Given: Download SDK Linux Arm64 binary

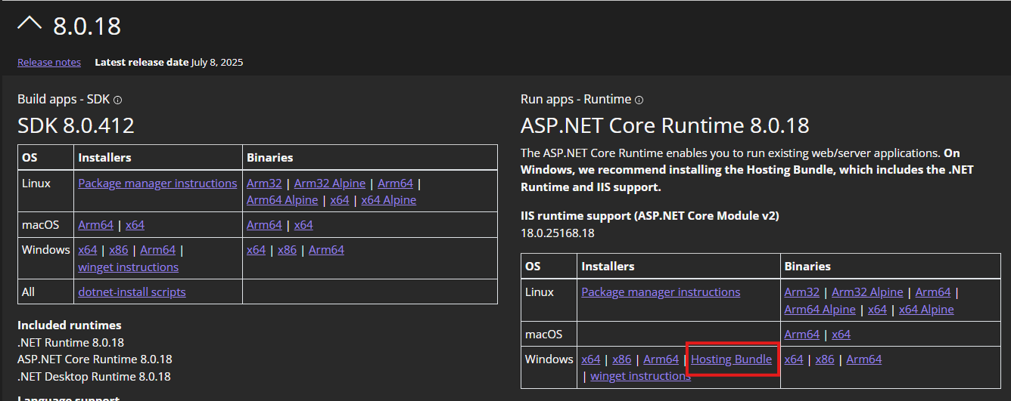Looking at the screenshot, I should [395, 183].
